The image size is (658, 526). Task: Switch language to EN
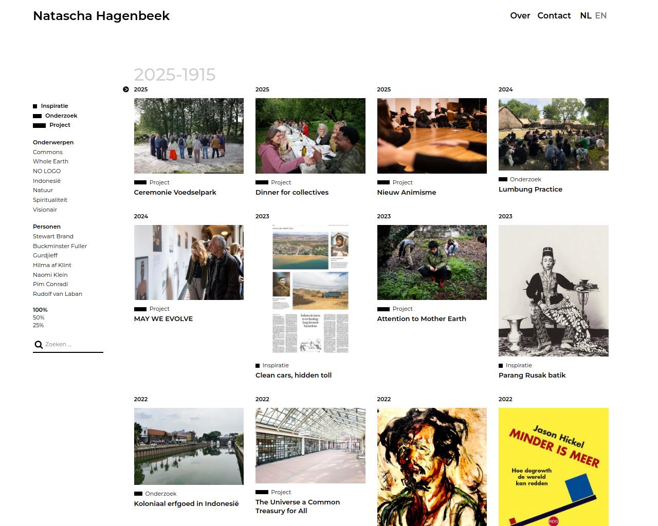click(x=600, y=15)
